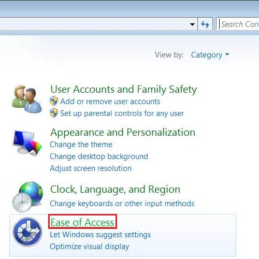Choose Optimize visual display
Image resolution: width=259 pixels, height=259 pixels.
click(89, 247)
